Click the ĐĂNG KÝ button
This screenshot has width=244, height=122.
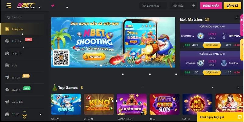coord(232,5)
